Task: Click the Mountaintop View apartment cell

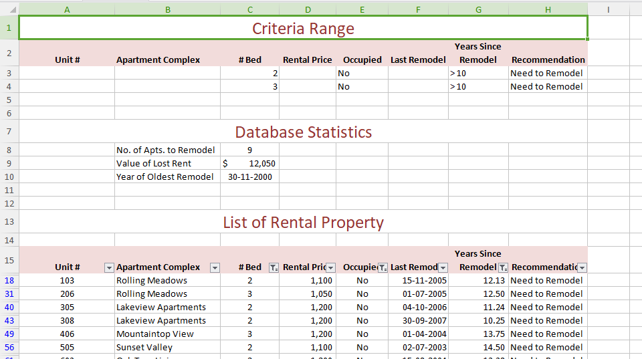Action: [x=155, y=334]
